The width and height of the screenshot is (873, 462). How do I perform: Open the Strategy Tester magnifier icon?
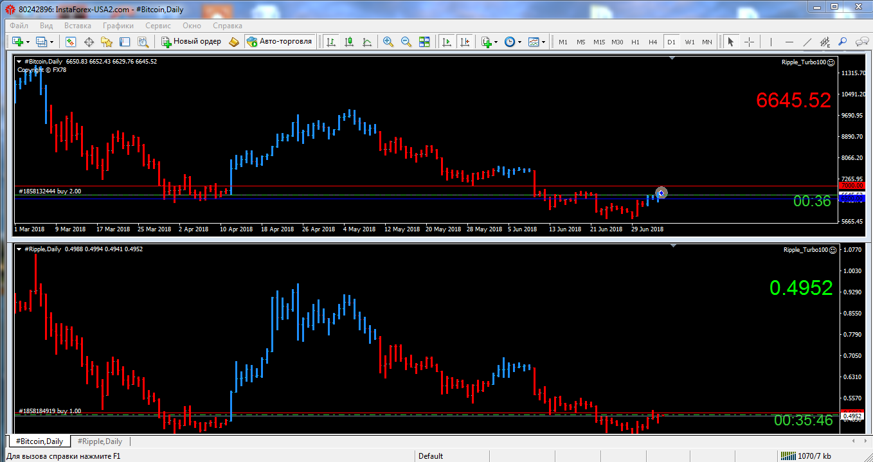143,42
